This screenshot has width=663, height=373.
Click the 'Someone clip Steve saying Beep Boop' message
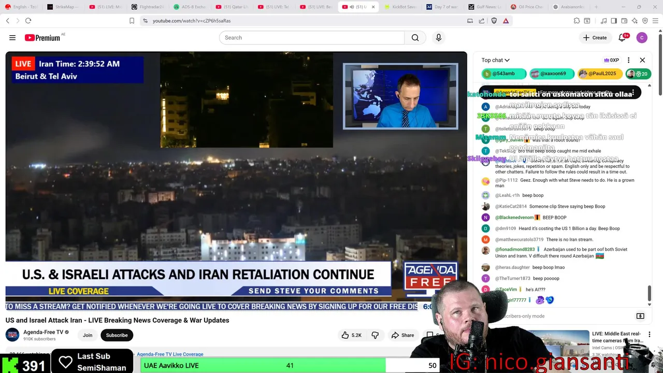coord(567,206)
